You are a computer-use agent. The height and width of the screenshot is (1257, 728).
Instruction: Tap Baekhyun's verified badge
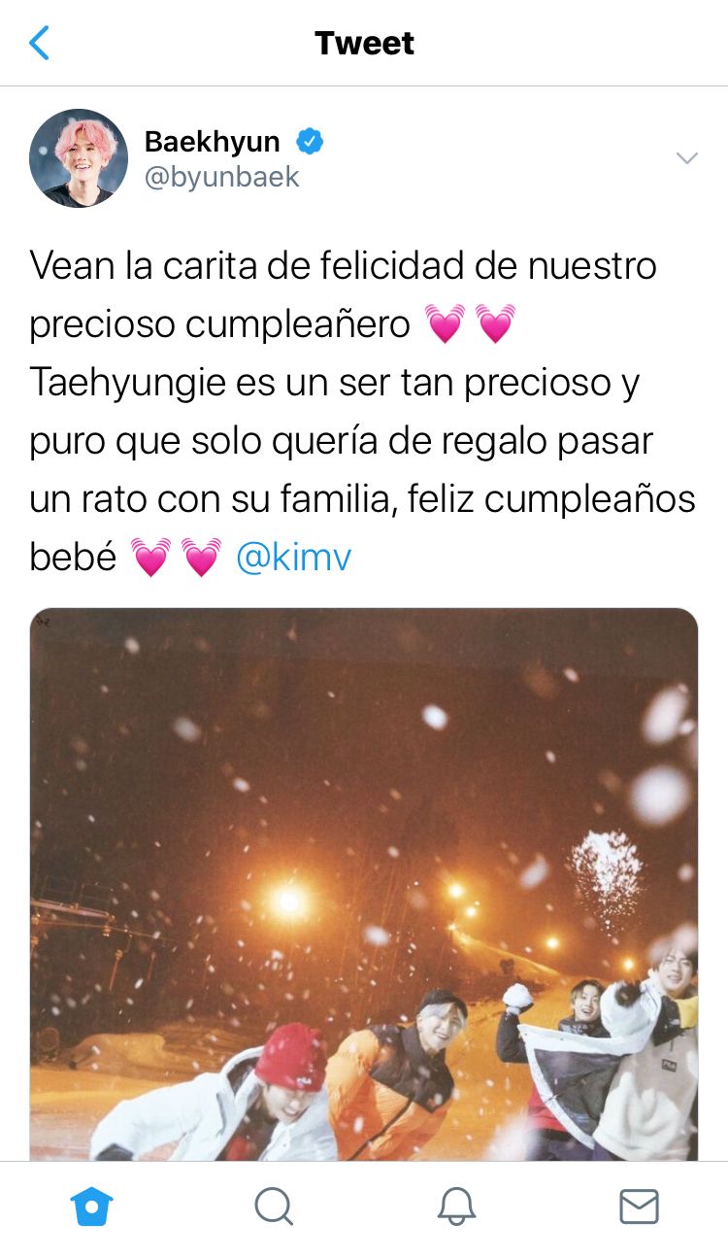309,141
